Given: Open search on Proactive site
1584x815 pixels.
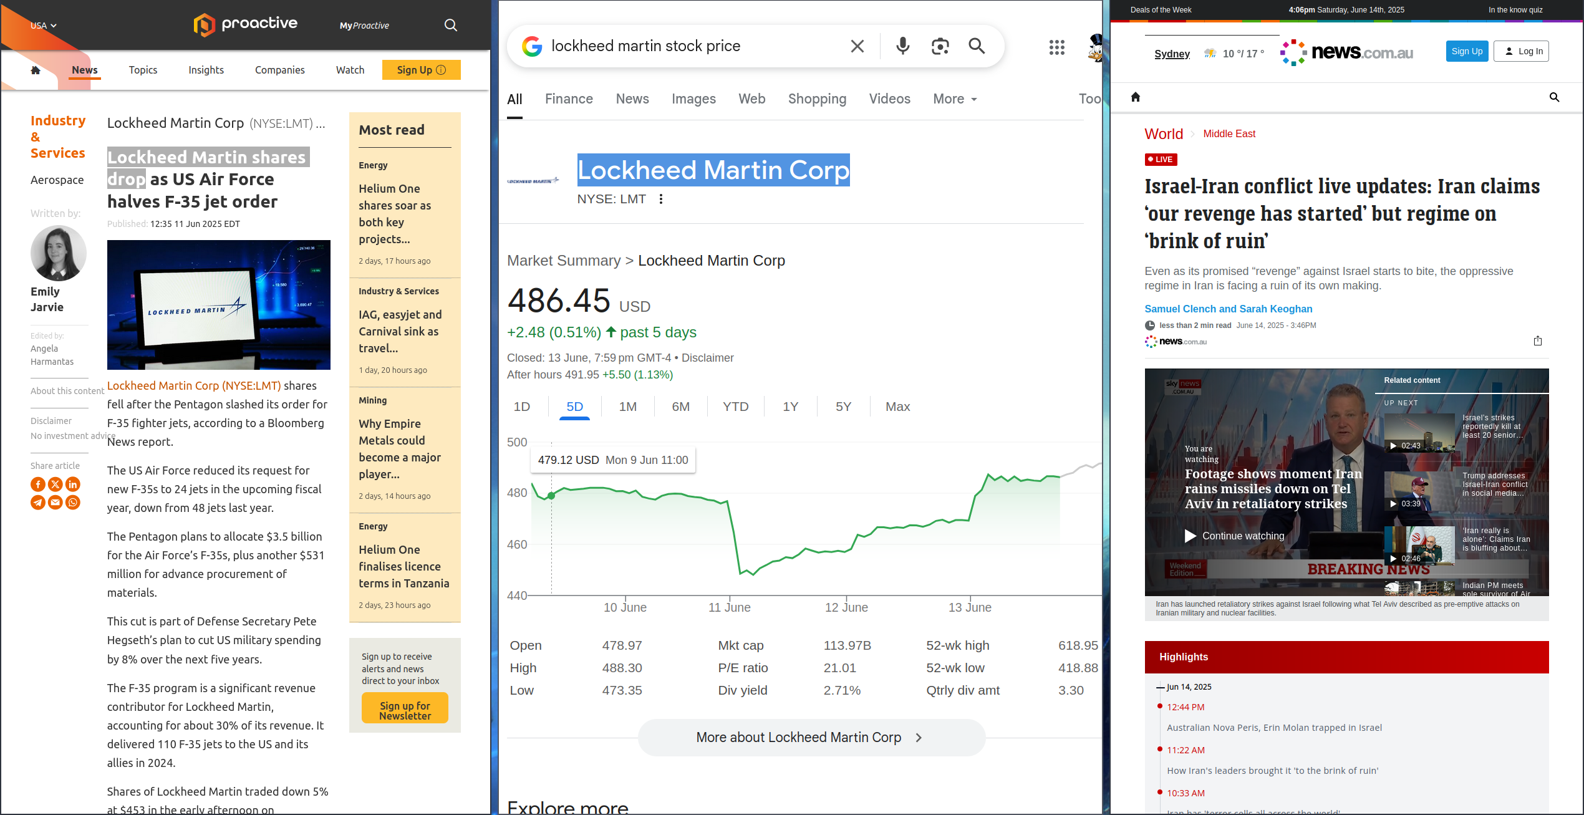Looking at the screenshot, I should coord(450,25).
